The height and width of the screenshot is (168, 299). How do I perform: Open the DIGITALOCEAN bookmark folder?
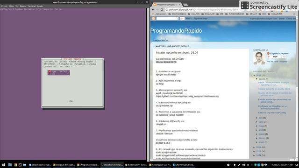point(177,14)
